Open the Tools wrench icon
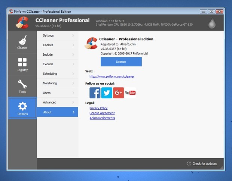This screenshot has width=232, height=181. click(x=22, y=84)
